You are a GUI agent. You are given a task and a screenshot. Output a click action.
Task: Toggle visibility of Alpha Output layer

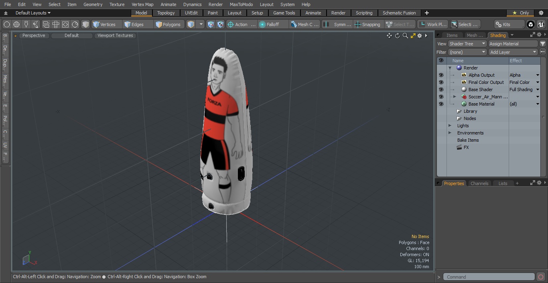pyautogui.click(x=441, y=75)
